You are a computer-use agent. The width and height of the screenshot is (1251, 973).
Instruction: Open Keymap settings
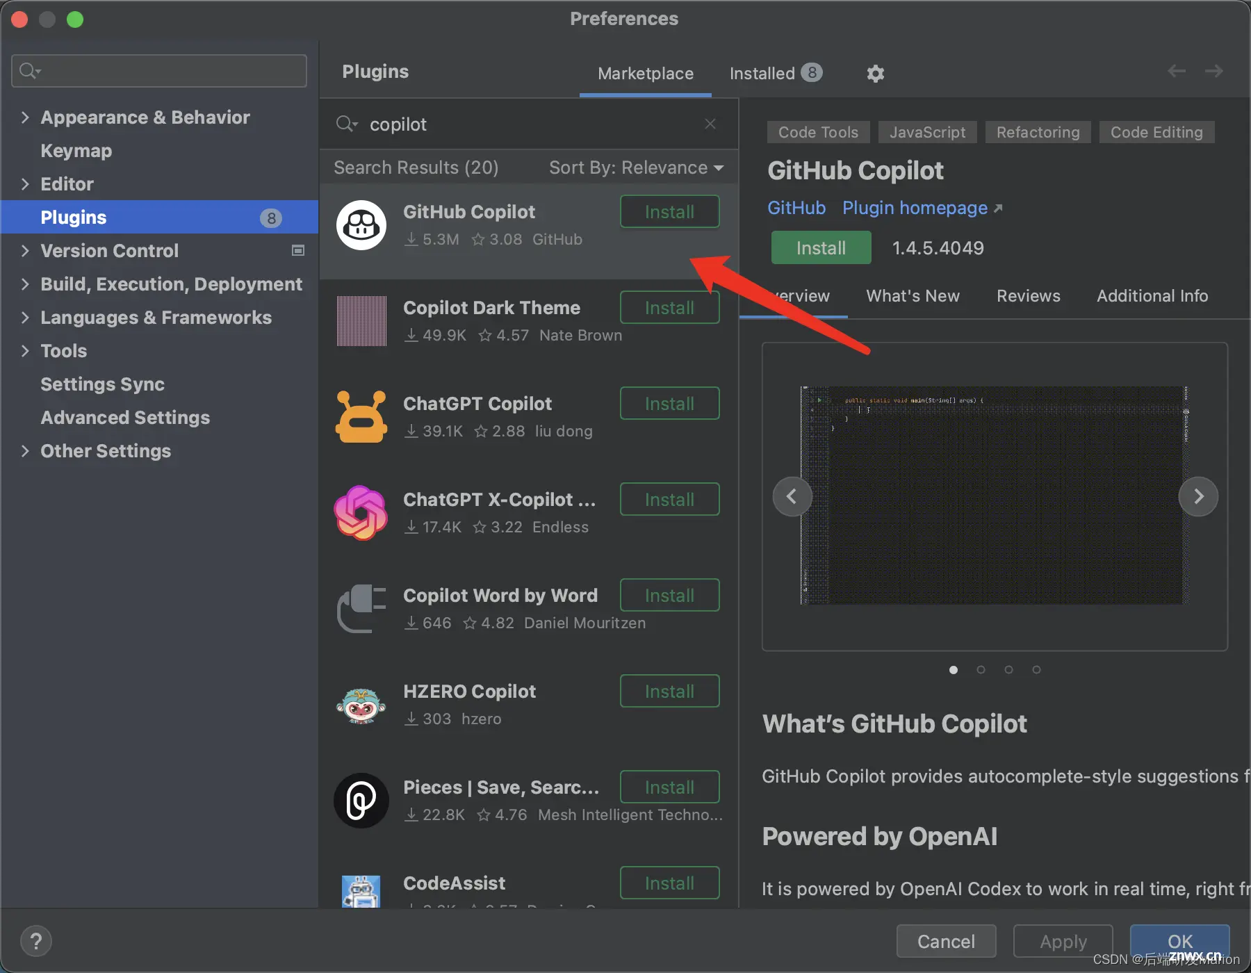pos(76,150)
